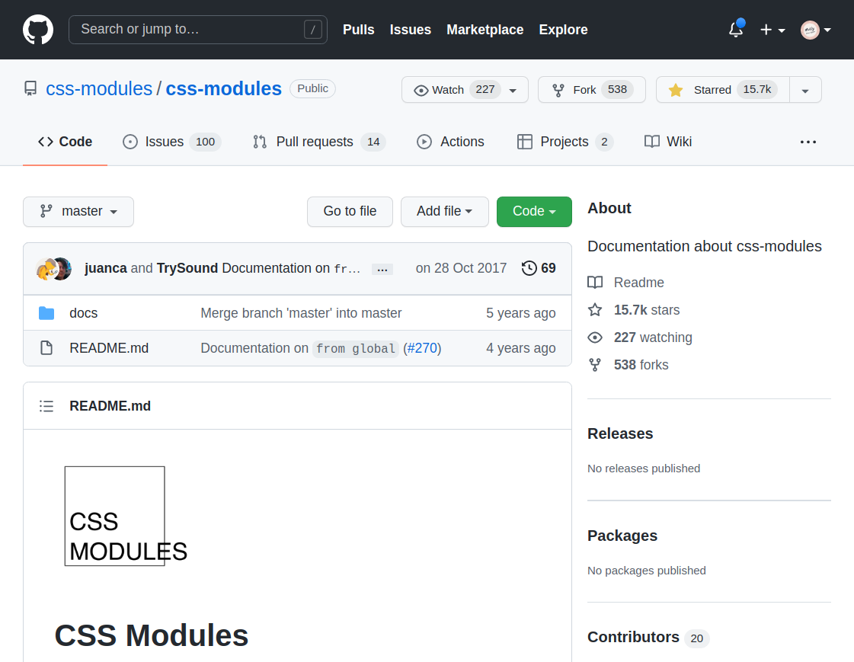Open the GitHub home via the Octocat logo
The height and width of the screenshot is (662, 854).
38,29
